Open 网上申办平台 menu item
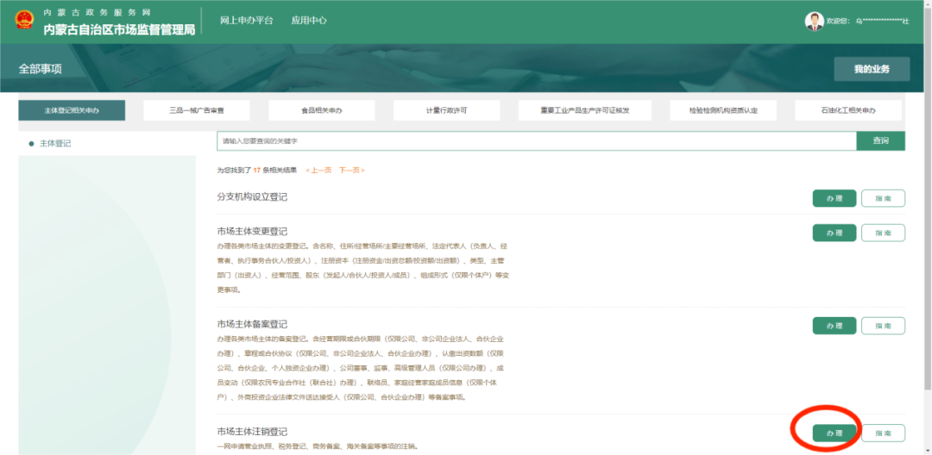The image size is (932, 455). 247,20
